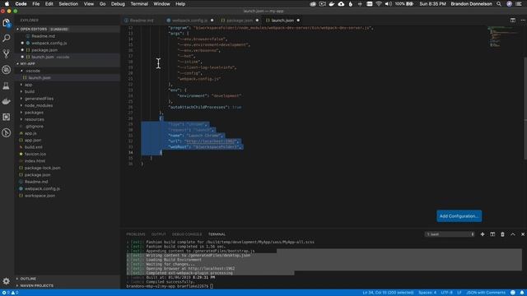This screenshot has width=527, height=296.
Task: Maximize the panel with chevron up
Action: pyautogui.click(x=512, y=234)
